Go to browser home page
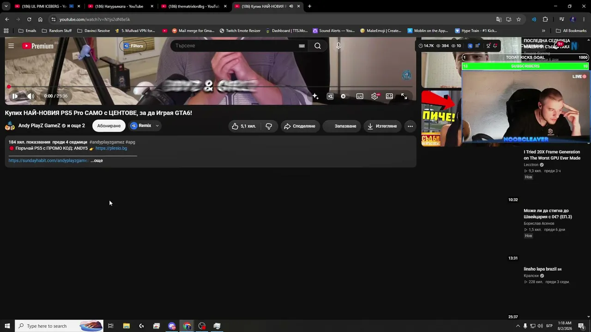Screen dimensions: 591x332 [40, 19]
